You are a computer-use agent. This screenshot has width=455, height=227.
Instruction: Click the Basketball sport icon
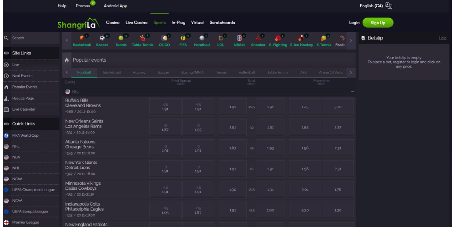tap(82, 39)
